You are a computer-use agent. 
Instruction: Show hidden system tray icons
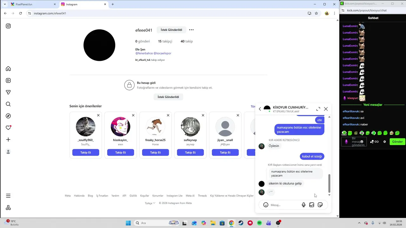[359, 223]
